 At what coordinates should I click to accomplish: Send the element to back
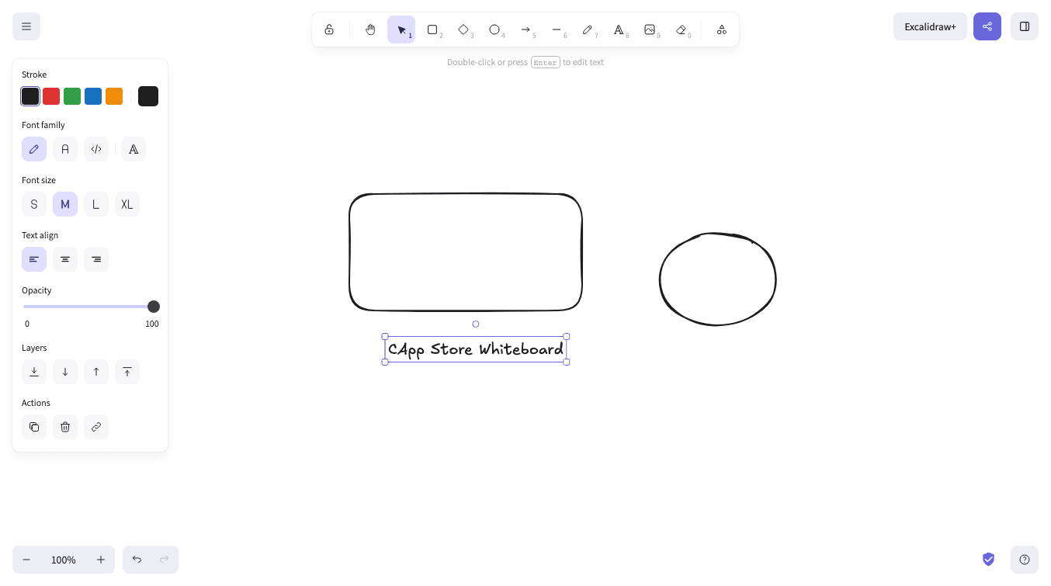tap(34, 372)
